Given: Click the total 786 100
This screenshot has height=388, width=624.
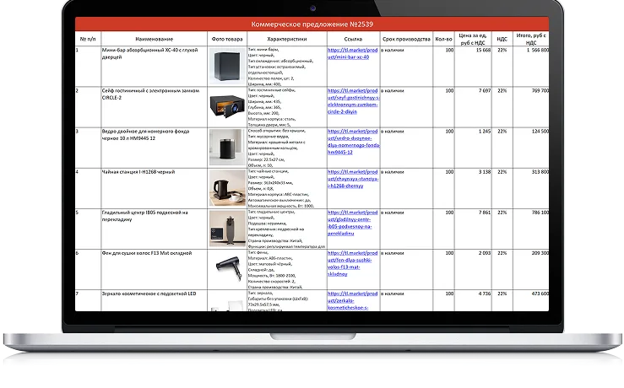Looking at the screenshot, I should point(540,213).
